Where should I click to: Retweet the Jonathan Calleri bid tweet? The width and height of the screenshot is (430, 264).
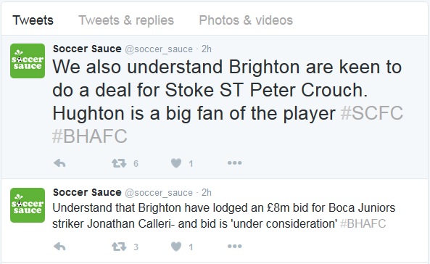tap(119, 247)
